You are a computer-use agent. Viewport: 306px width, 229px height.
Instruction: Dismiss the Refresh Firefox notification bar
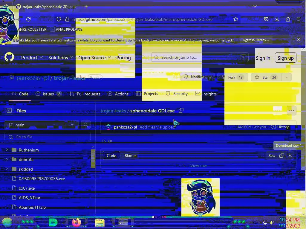(x=299, y=40)
